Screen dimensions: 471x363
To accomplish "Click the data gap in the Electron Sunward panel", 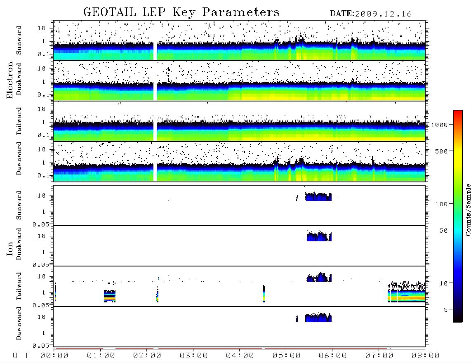I will [x=155, y=51].
